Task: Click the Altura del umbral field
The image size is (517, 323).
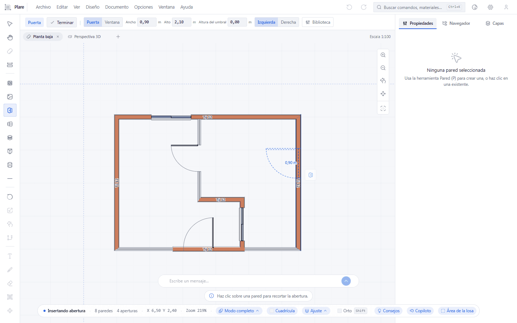Action: 237,22
